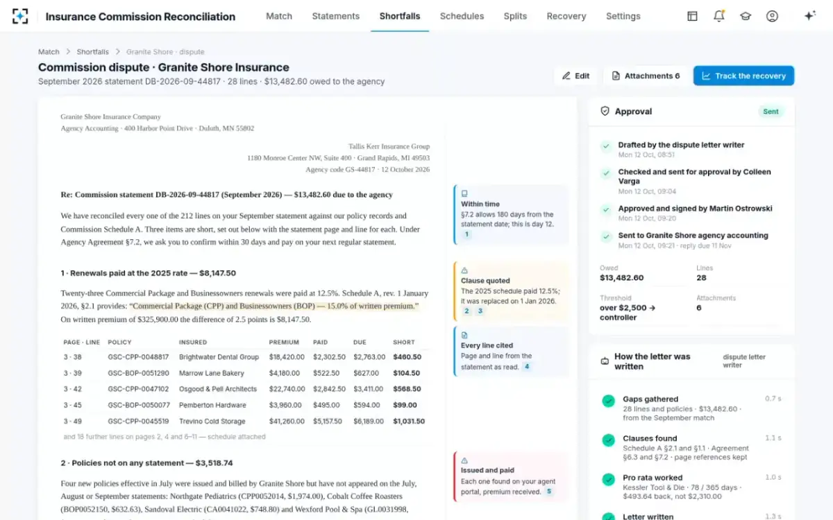Click the app logo icon
833x520 pixels.
[20, 16]
